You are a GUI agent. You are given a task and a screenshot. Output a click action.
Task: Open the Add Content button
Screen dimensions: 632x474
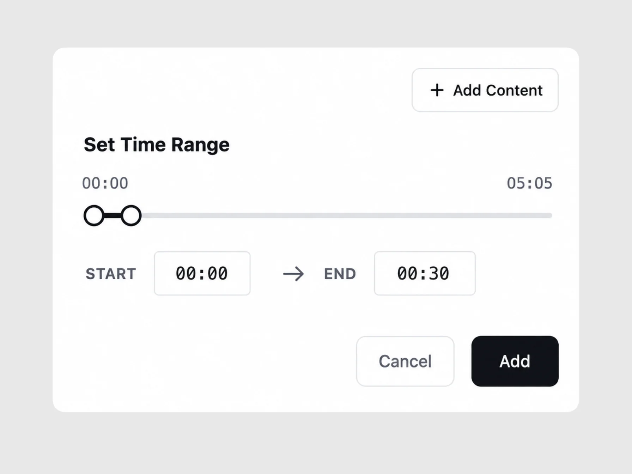pyautogui.click(x=485, y=90)
